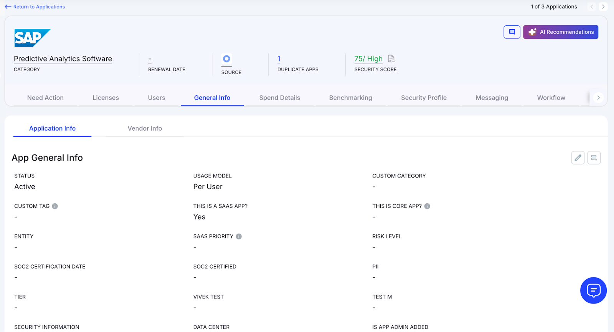
Task: Open Return to Applications link
Action: pos(39,7)
